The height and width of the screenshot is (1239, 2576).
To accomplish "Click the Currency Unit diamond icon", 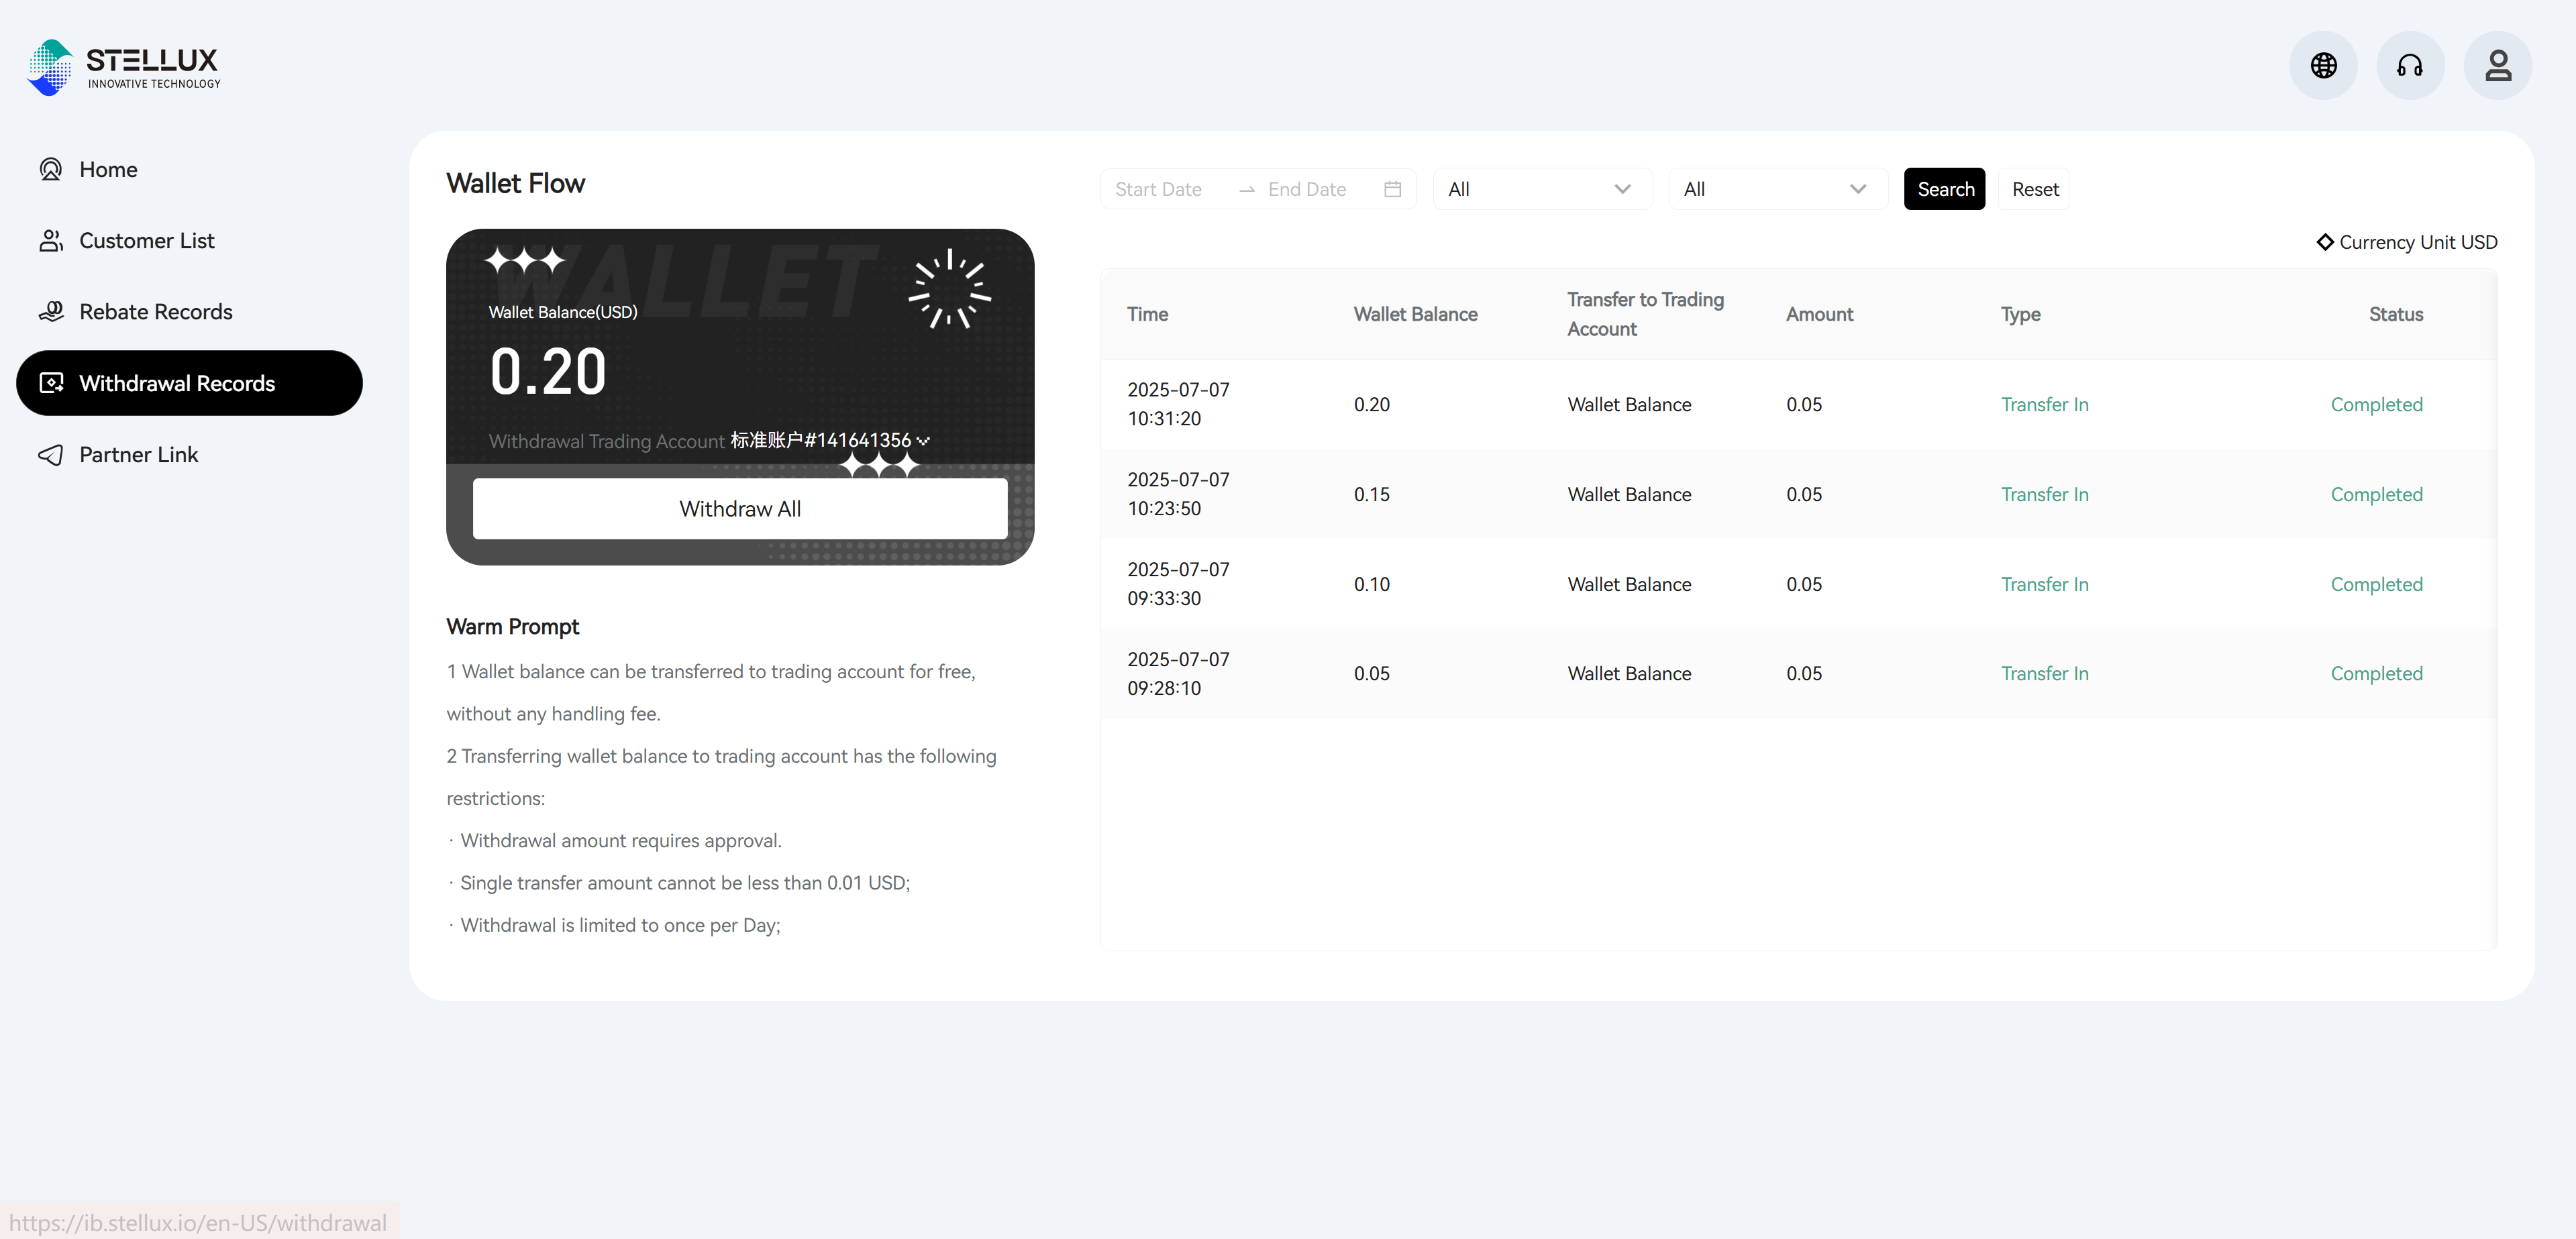I will point(2325,242).
